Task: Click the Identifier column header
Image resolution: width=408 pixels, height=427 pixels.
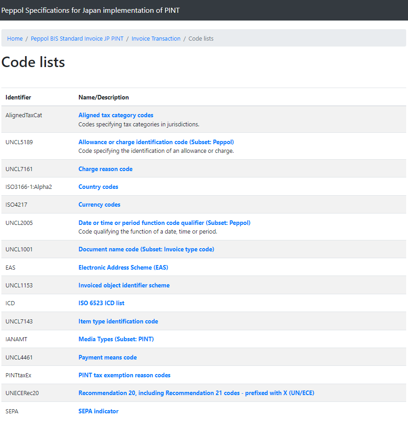Action: click(18, 97)
